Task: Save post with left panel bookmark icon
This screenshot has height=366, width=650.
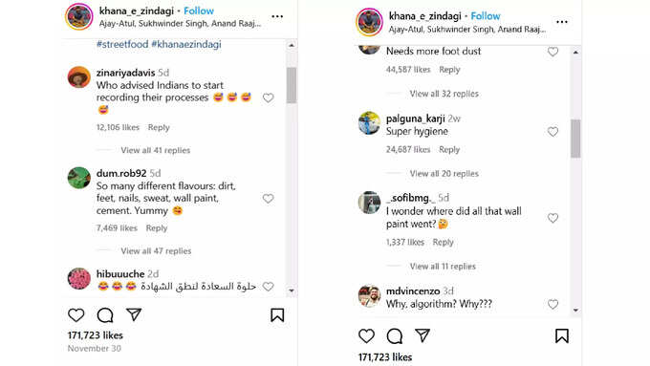Action: pyautogui.click(x=277, y=315)
